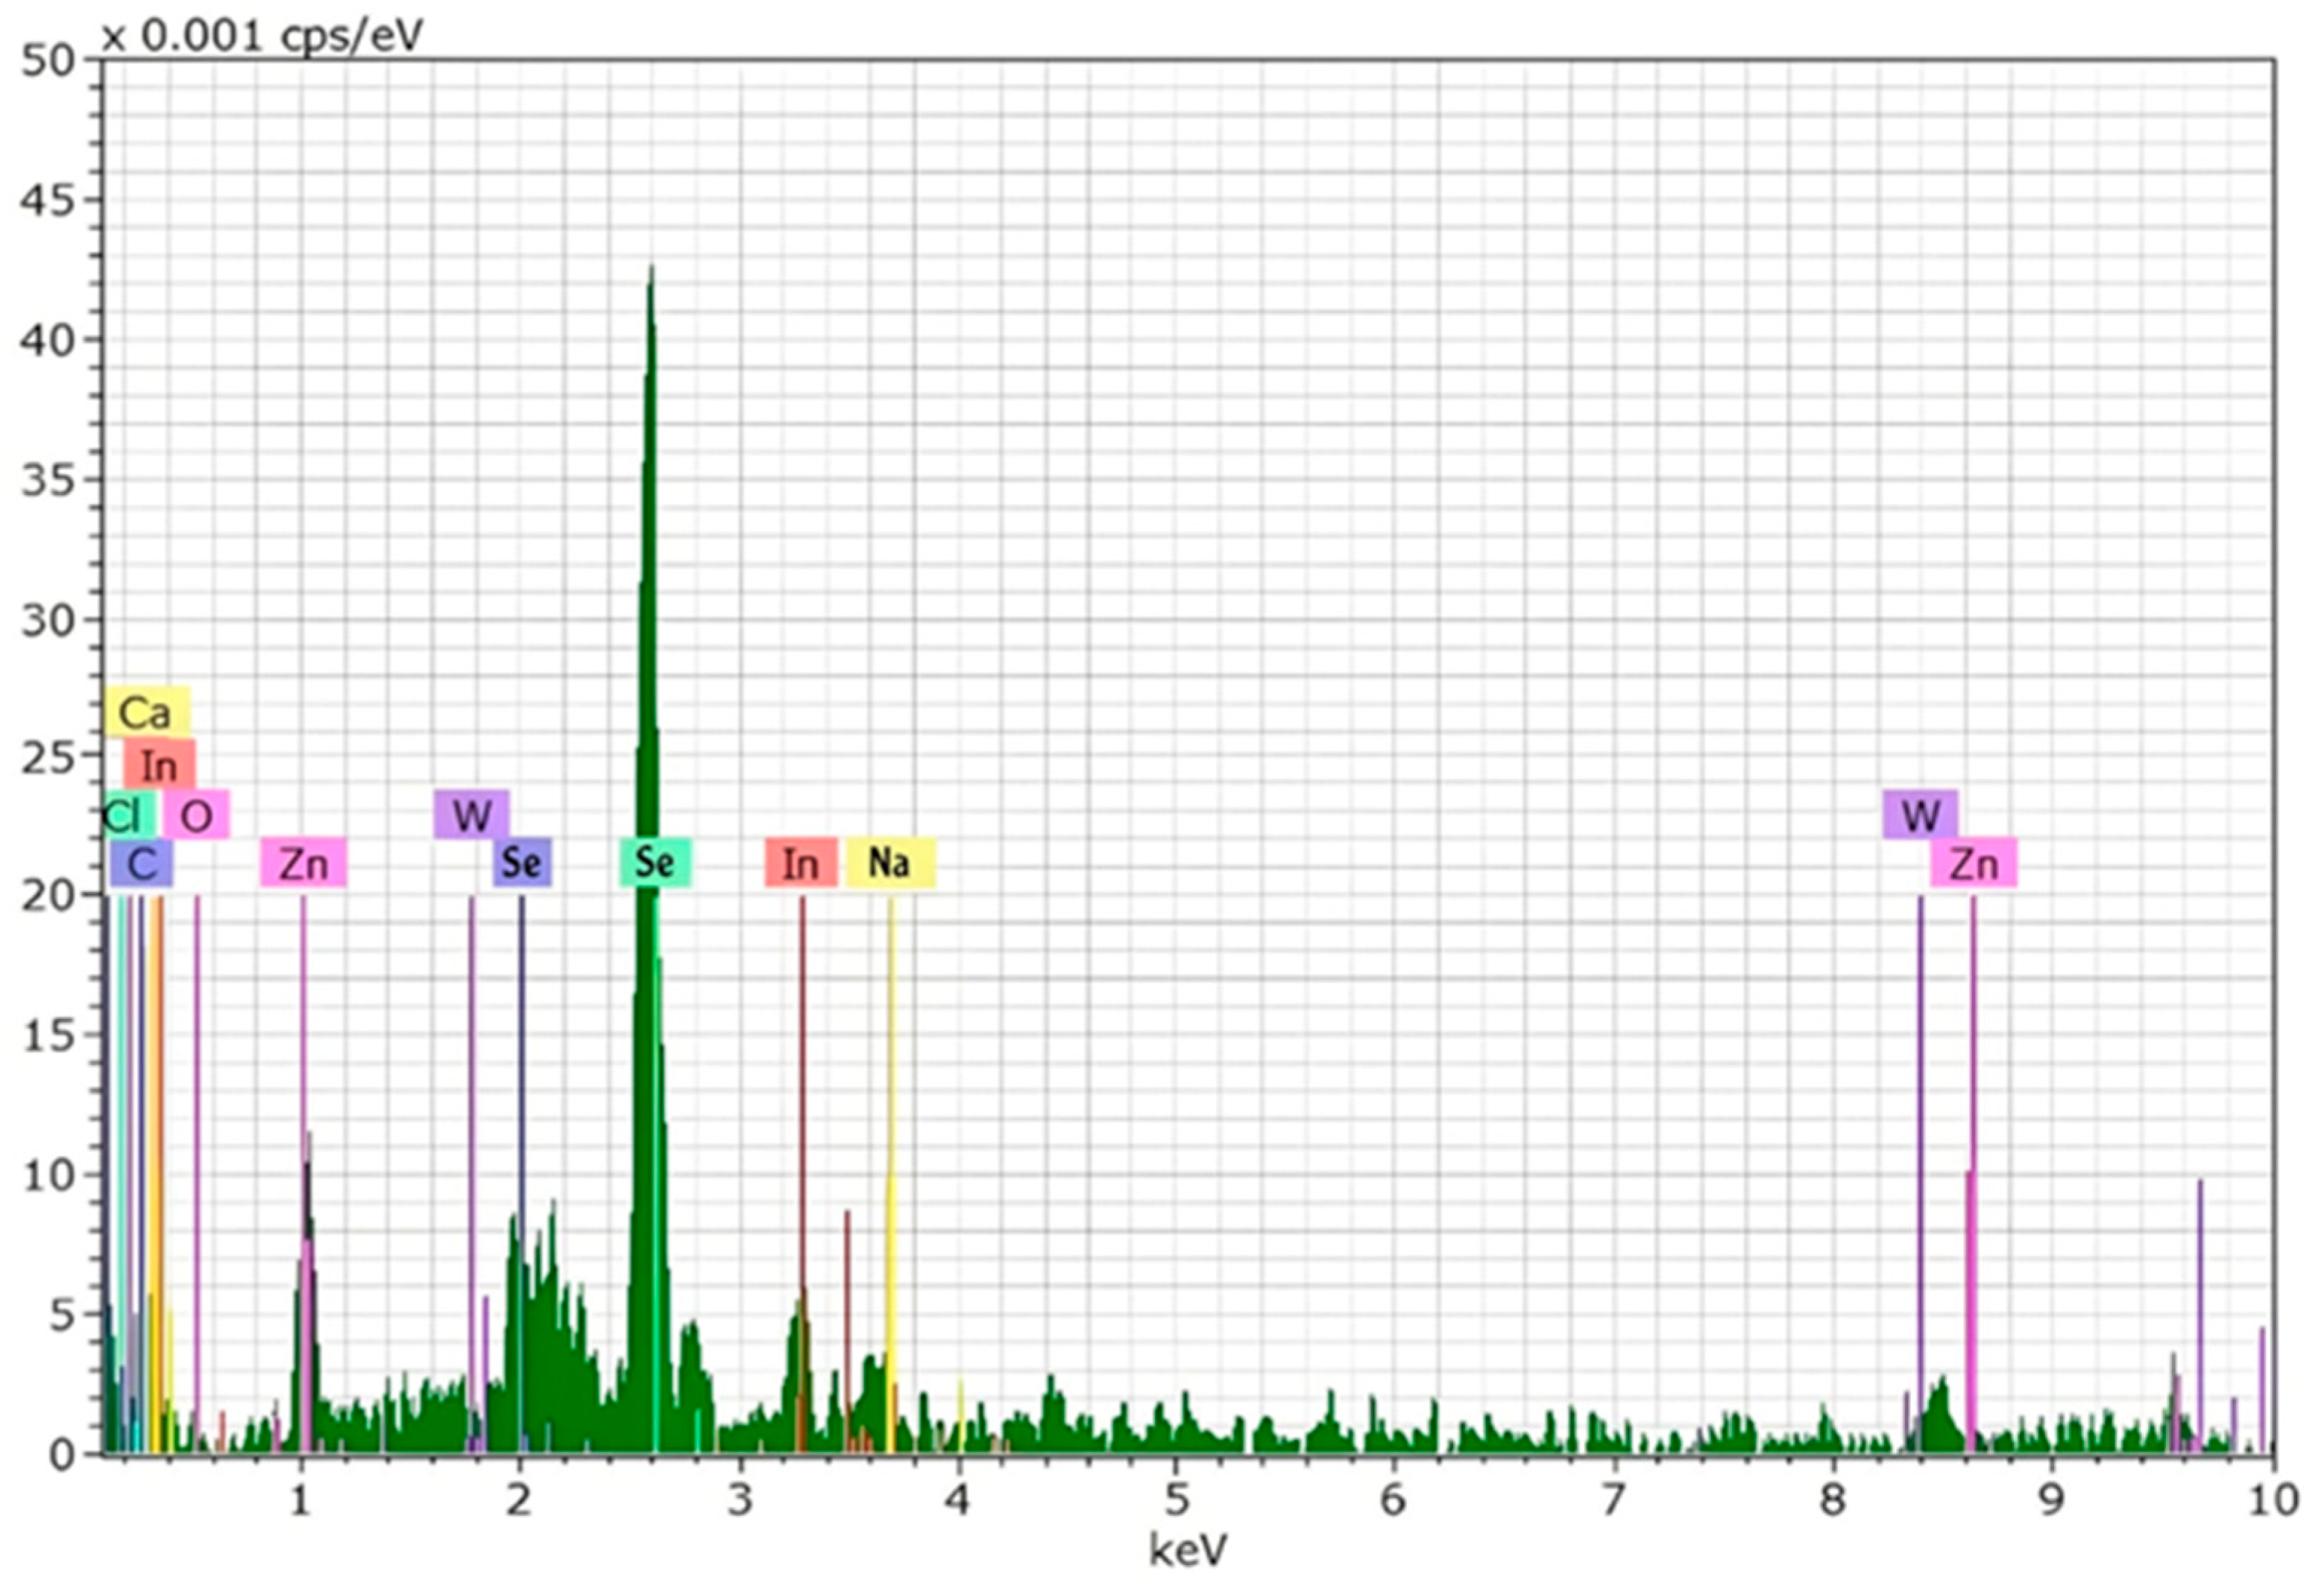Click the 6 tick on keV axis
The height and width of the screenshot is (1586, 2324).
point(1394,1501)
